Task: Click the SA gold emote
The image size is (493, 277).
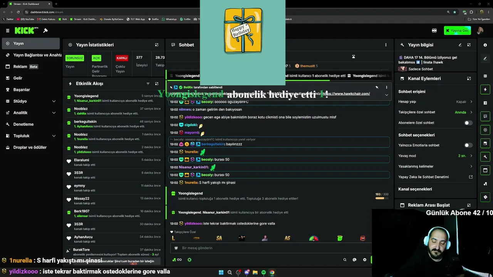Action: 219,238
